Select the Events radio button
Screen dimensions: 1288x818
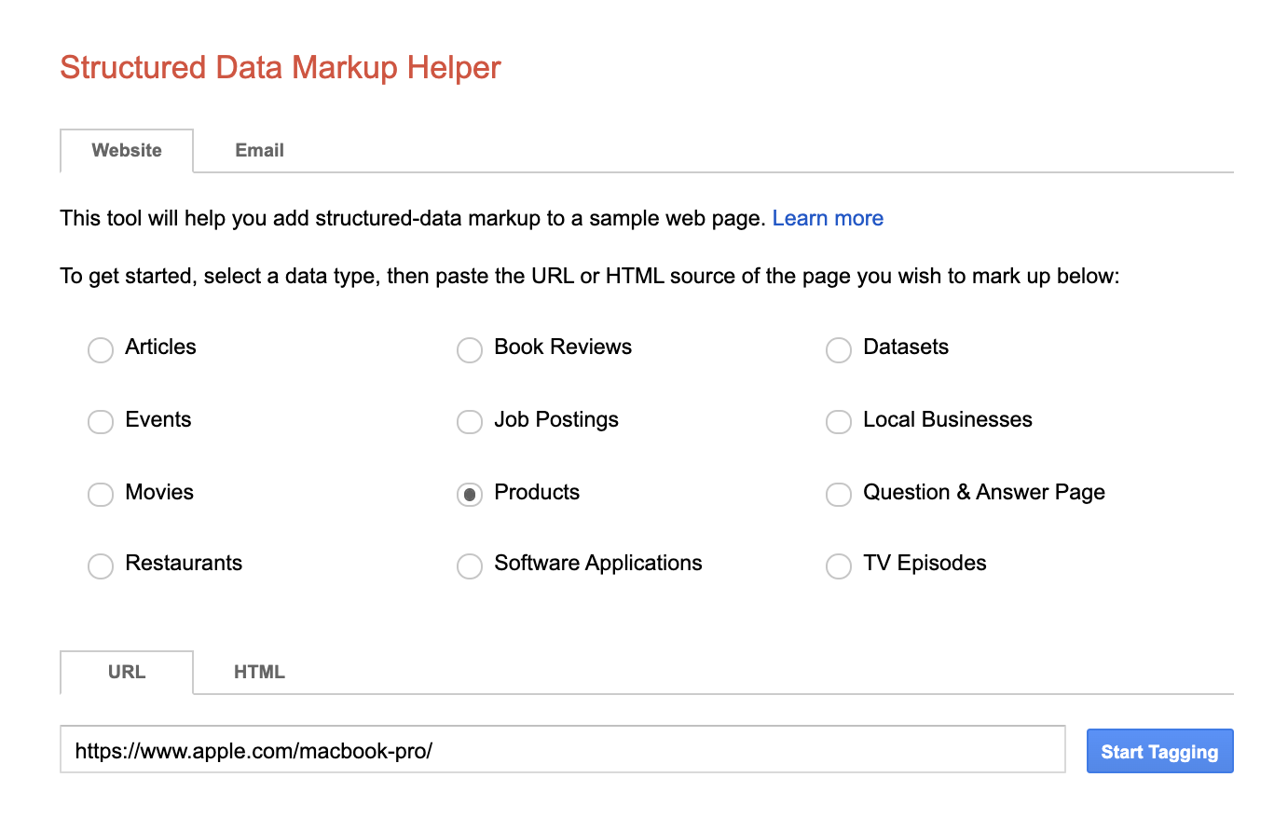tap(101, 422)
